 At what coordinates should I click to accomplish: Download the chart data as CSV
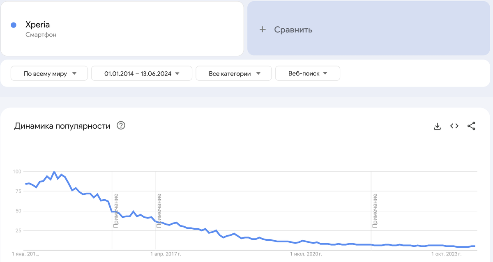(x=437, y=126)
